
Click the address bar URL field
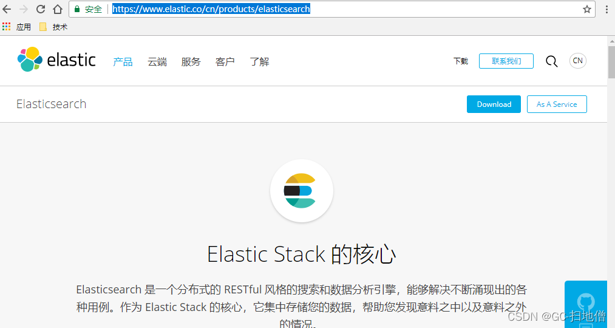point(332,9)
